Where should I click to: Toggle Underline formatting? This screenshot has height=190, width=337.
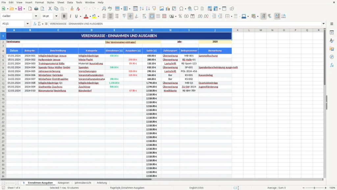click(x=76, y=16)
